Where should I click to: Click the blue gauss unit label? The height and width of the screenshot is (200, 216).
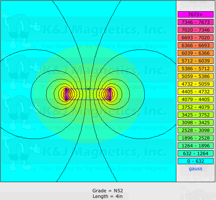point(196,169)
